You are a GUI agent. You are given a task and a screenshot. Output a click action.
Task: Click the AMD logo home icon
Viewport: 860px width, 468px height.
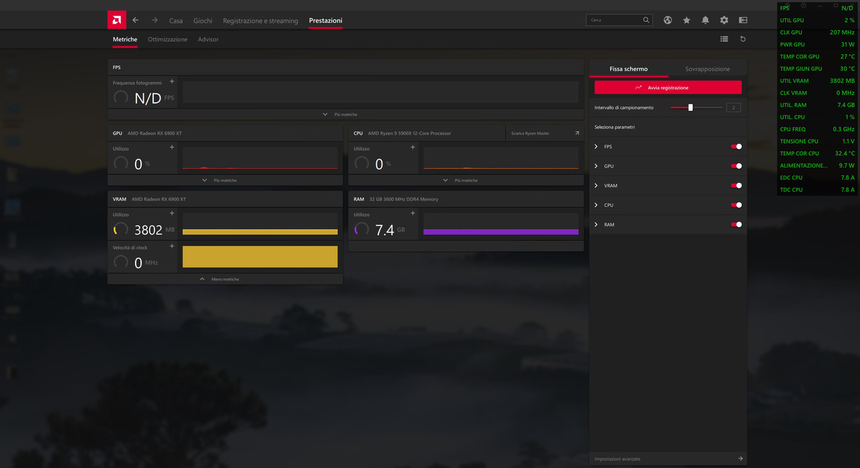(x=116, y=20)
